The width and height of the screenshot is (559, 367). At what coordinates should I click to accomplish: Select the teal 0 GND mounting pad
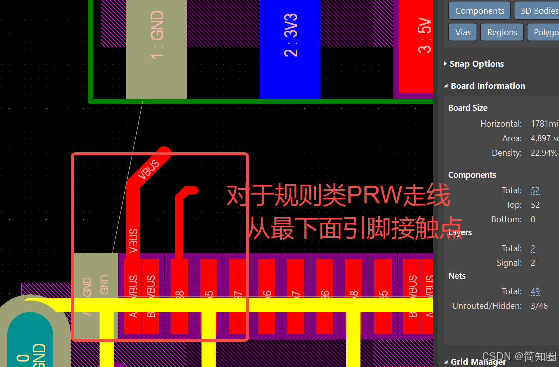coord(30,339)
